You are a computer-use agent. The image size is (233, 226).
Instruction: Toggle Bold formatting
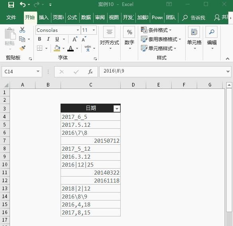click(39, 39)
